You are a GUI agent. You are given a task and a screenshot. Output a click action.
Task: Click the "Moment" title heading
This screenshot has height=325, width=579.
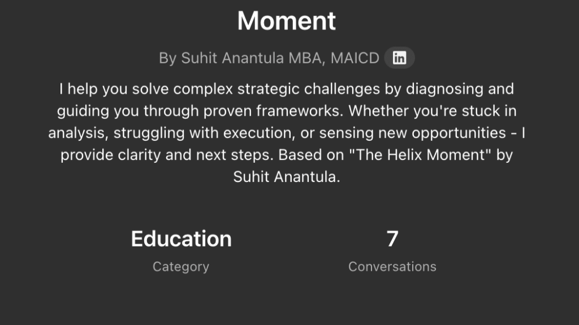click(287, 21)
